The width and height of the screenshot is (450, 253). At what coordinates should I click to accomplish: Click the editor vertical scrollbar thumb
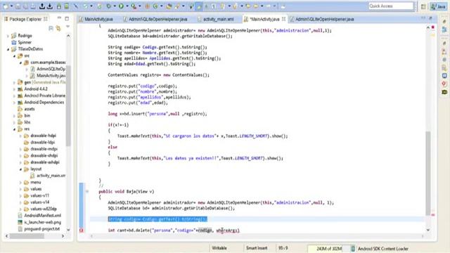[428, 173]
